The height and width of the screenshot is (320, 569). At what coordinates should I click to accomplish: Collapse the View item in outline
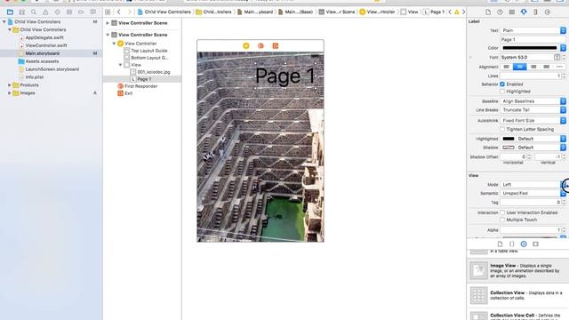point(121,65)
